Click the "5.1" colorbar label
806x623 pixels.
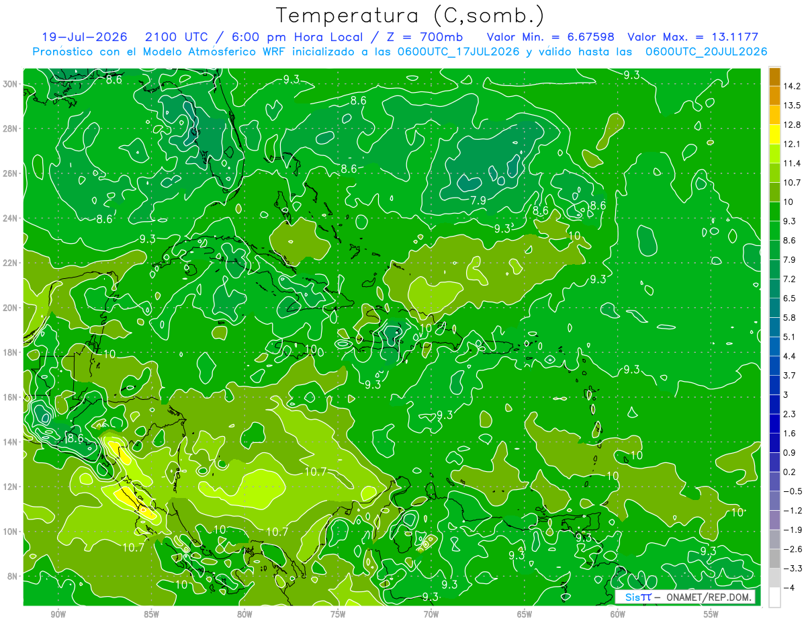pyautogui.click(x=790, y=337)
